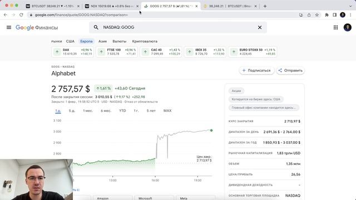Open a new browser tab
The image size is (356, 200).
point(265,6)
